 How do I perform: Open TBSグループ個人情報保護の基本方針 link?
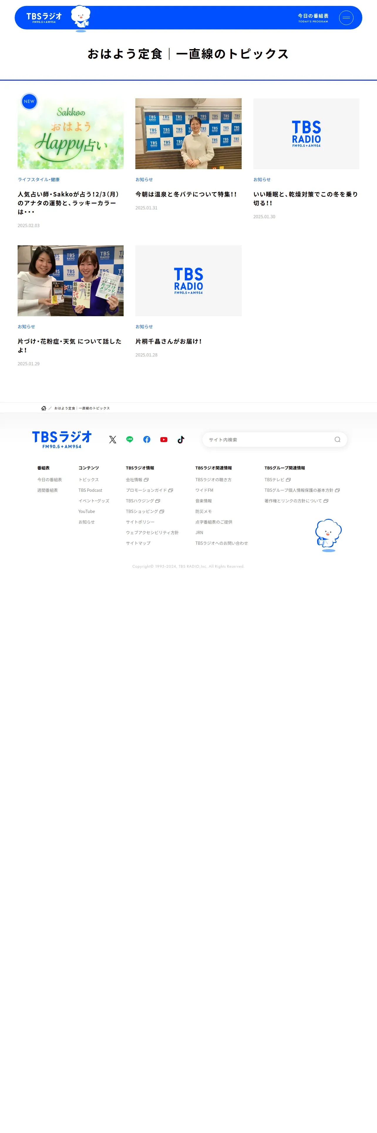302,490
